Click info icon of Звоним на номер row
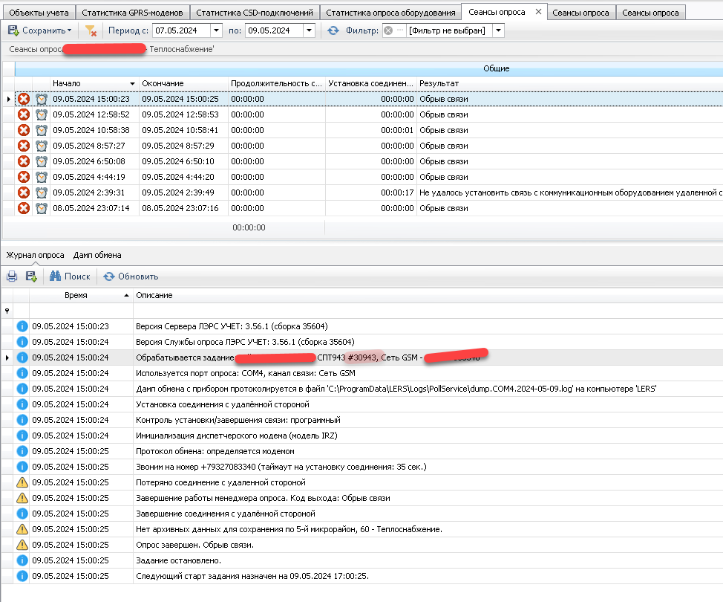 click(x=22, y=467)
